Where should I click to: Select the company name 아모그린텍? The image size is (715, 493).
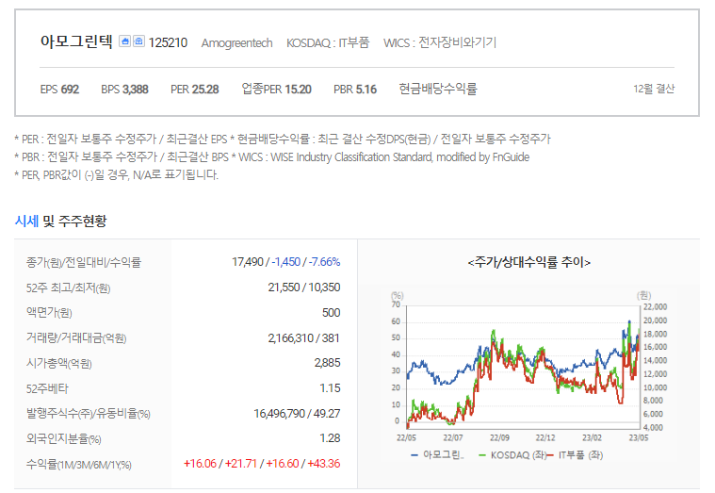click(76, 41)
